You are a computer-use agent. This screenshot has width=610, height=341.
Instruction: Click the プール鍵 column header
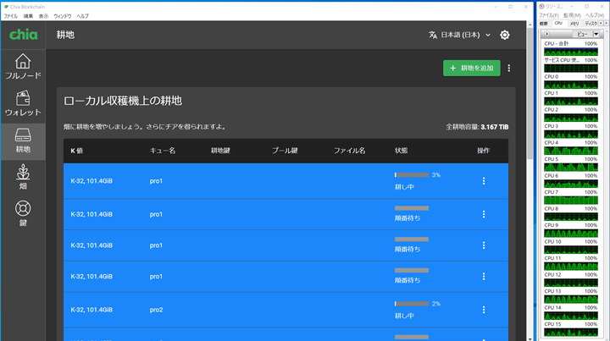point(285,151)
